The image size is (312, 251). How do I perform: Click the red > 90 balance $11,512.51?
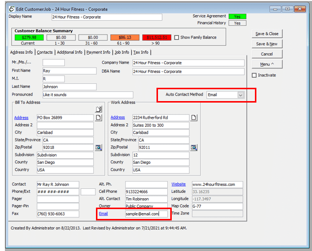pos(156,37)
